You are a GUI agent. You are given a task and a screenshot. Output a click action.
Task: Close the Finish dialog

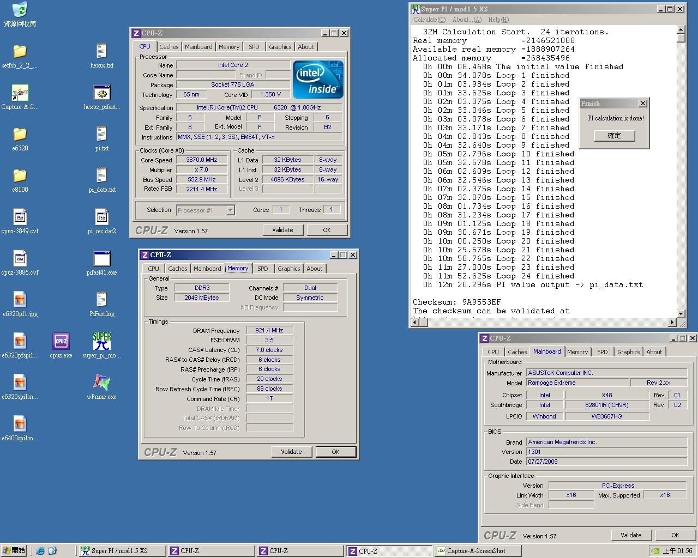coord(643,104)
